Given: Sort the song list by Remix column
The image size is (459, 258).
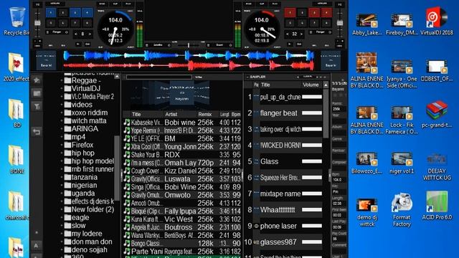Looking at the screenshot, I should (207, 115).
